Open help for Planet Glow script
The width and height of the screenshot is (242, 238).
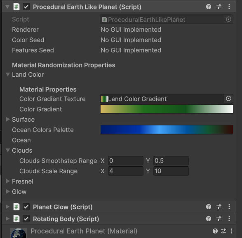209,207
